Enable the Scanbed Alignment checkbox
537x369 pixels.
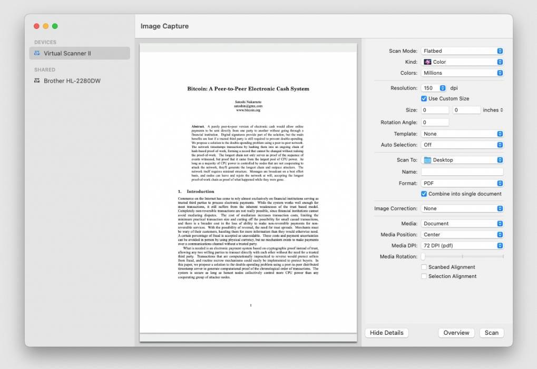(424, 267)
